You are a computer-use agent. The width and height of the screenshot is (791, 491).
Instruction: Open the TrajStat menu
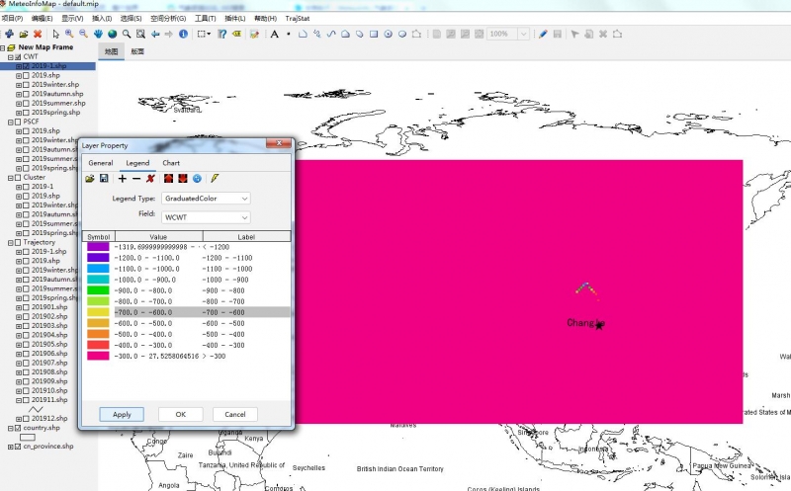(298, 18)
